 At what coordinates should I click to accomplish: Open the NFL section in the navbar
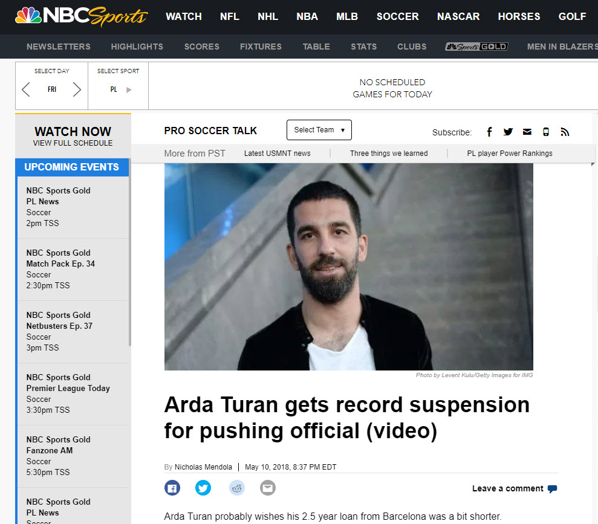(x=230, y=16)
